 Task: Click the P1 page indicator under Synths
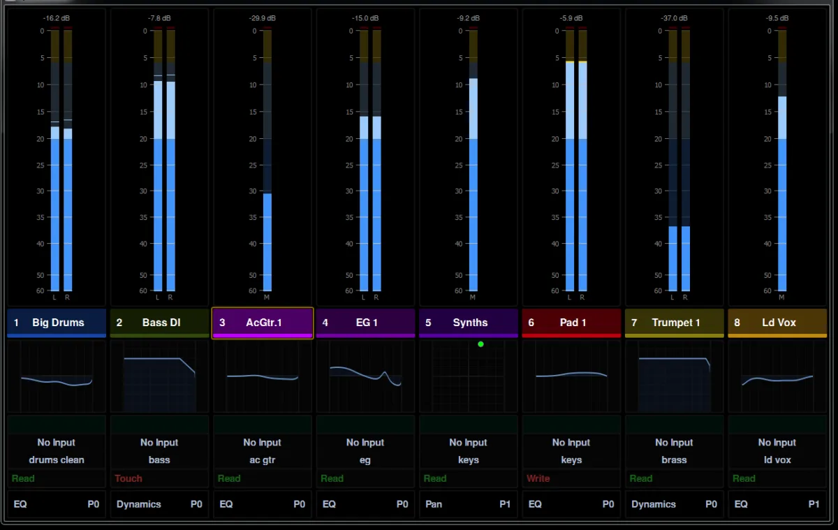pyautogui.click(x=505, y=504)
